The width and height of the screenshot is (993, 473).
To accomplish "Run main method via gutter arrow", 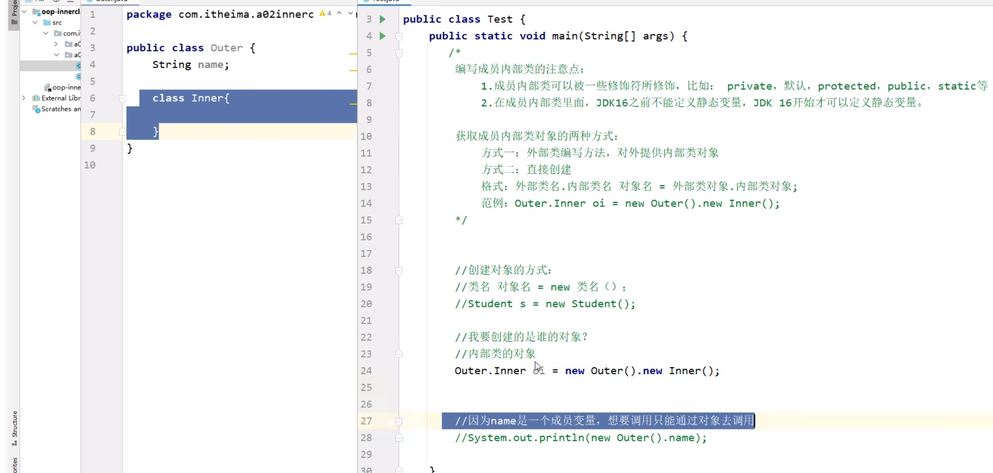I will pyautogui.click(x=382, y=36).
